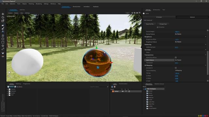The image size is (209, 117).
Task: Click the viewport move-arrows icon at top right
Action: [x=132, y=13]
